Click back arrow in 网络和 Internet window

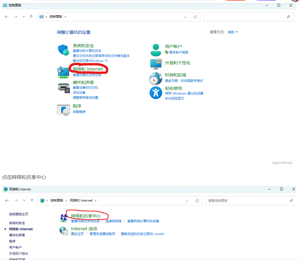click(x=7, y=201)
